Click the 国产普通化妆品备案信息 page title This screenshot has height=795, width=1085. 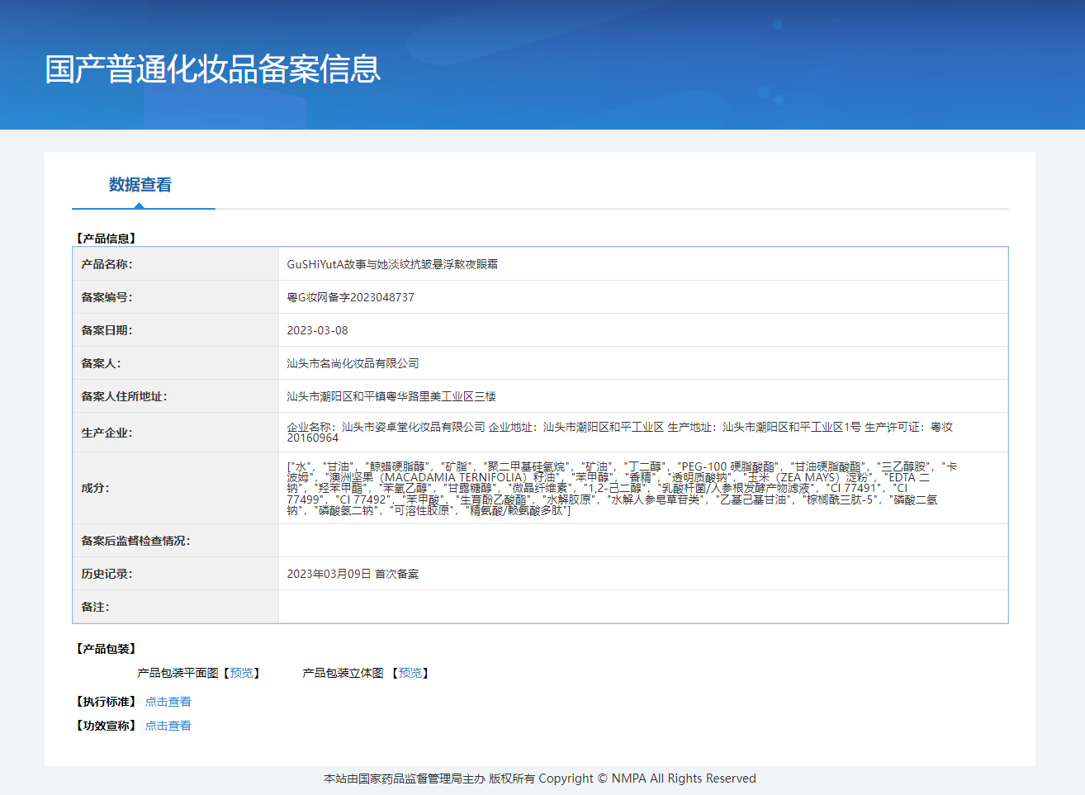click(x=213, y=69)
